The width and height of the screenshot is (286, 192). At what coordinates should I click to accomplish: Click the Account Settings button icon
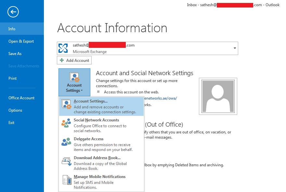pyautogui.click(x=74, y=77)
